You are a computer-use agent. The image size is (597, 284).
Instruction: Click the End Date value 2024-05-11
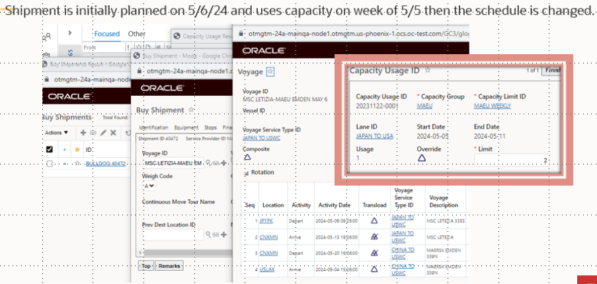point(489,136)
